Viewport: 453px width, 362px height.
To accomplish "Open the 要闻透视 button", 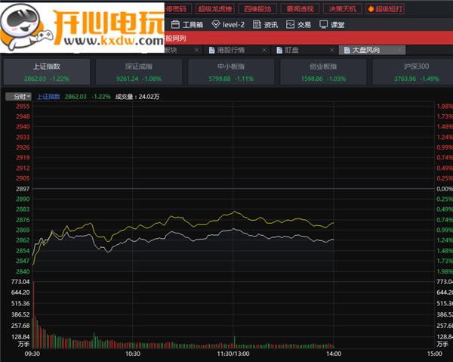I will tap(301, 9).
